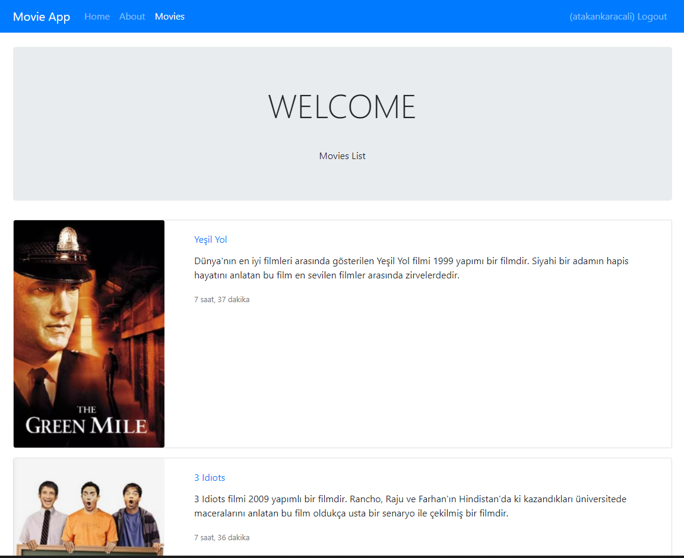Click the 3 Idiots poster image
Viewport: 684px width, 558px height.
pyautogui.click(x=88, y=511)
